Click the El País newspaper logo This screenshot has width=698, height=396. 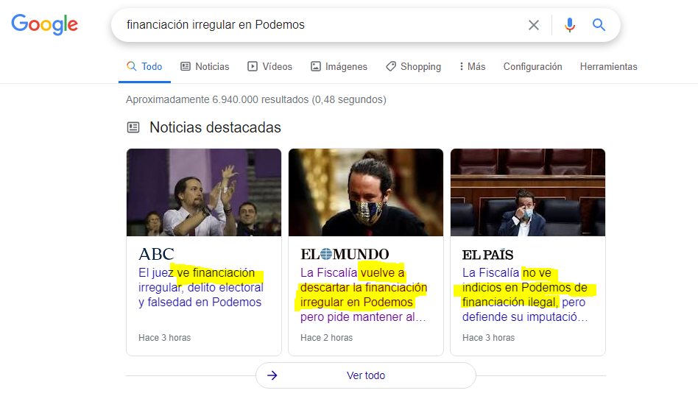pos(488,255)
